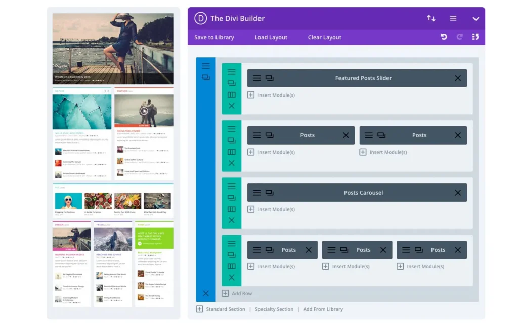Change columns of the three-column Posts row
This screenshot has width=518, height=324.
[x=231, y=266]
